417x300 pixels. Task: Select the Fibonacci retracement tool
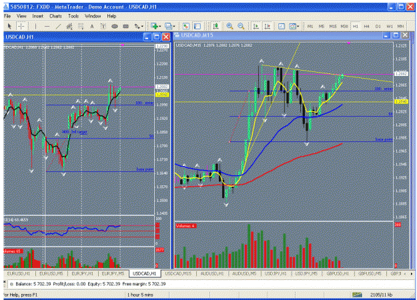pos(81,26)
